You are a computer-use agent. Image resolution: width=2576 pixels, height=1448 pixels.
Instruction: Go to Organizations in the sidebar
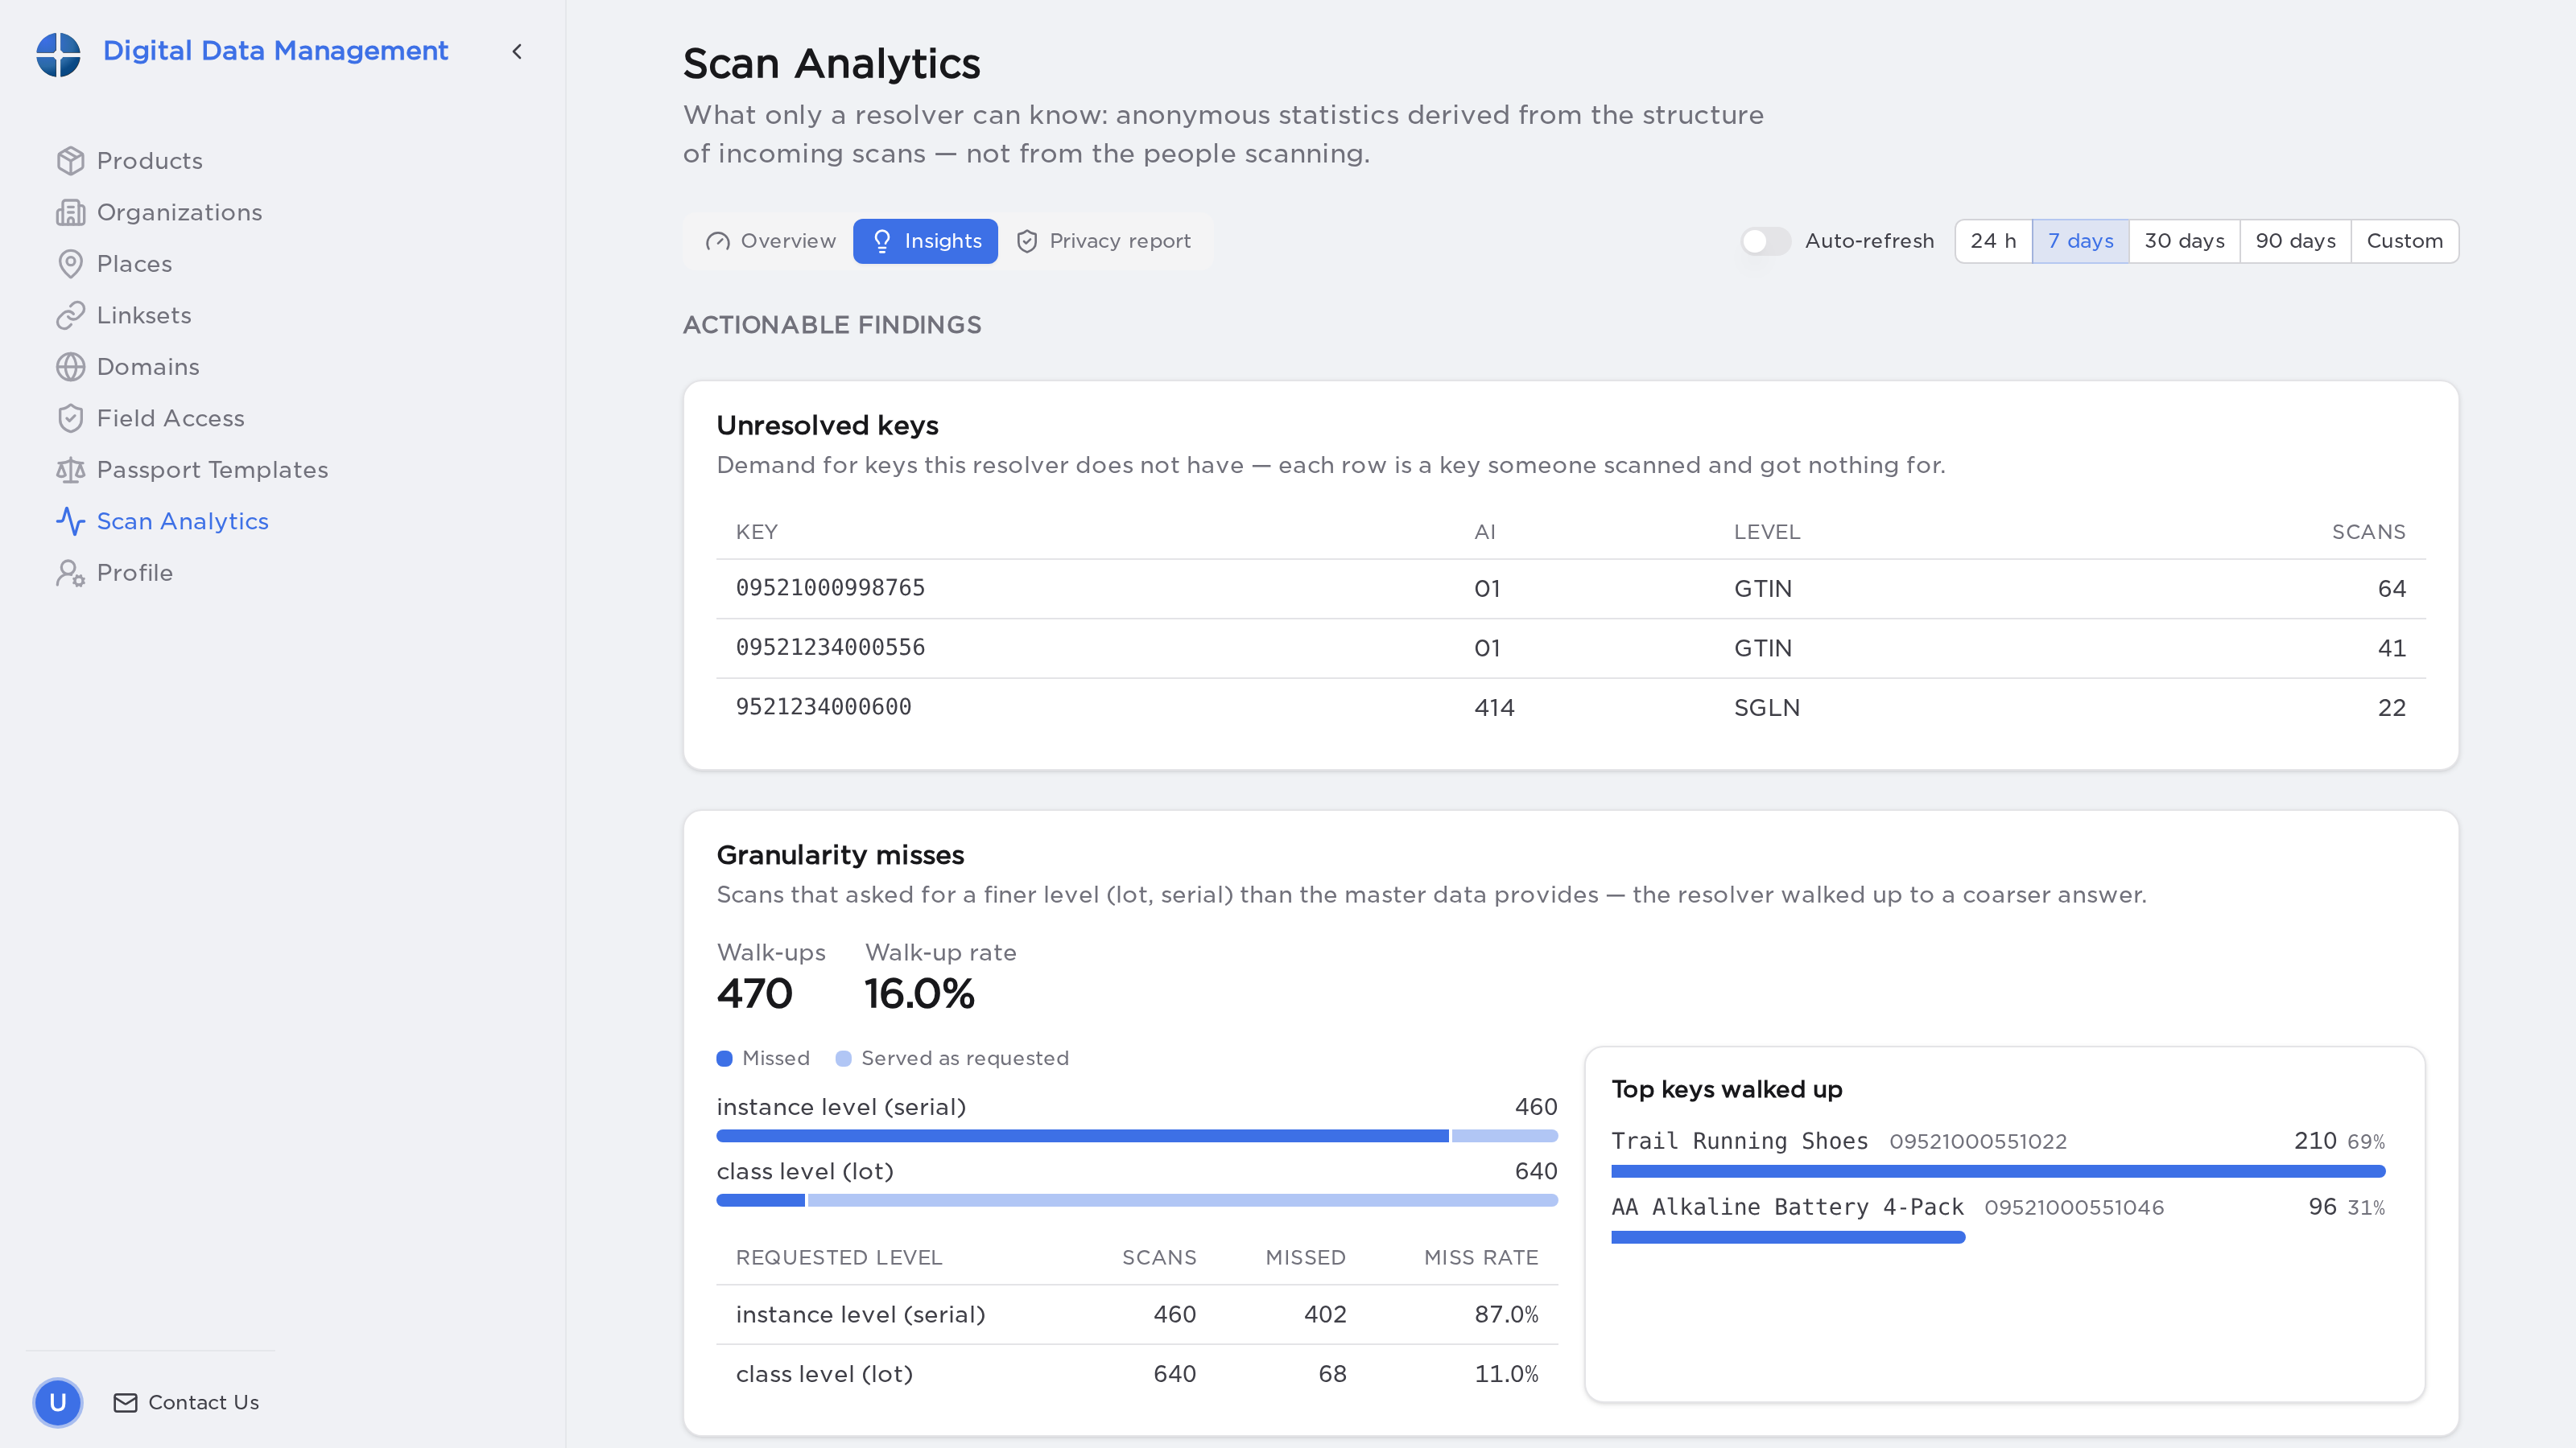[179, 212]
